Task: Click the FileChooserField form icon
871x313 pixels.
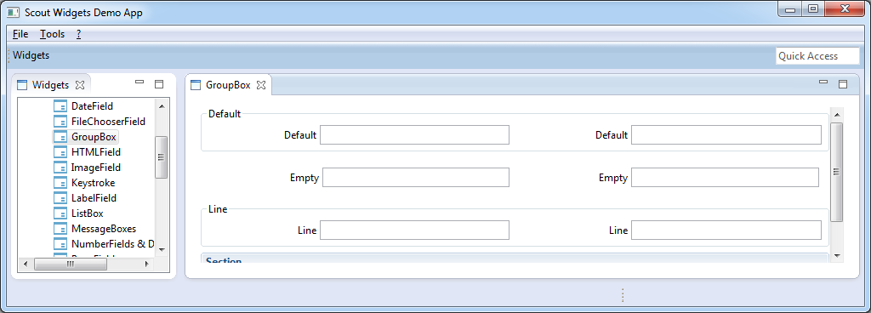Action: 60,121
